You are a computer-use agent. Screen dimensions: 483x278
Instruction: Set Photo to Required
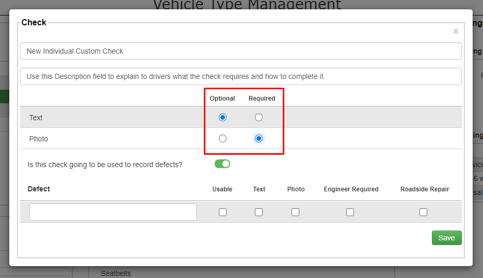click(259, 139)
